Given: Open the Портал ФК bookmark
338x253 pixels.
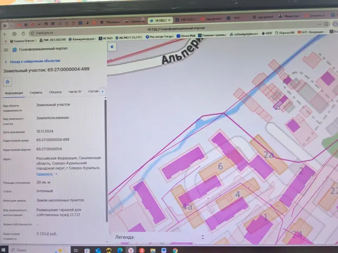Looking at the screenshot, I should coord(285,33).
